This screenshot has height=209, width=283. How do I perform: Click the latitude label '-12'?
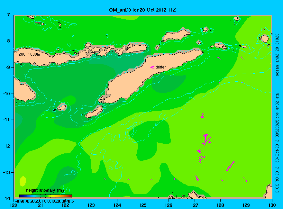(6, 146)
